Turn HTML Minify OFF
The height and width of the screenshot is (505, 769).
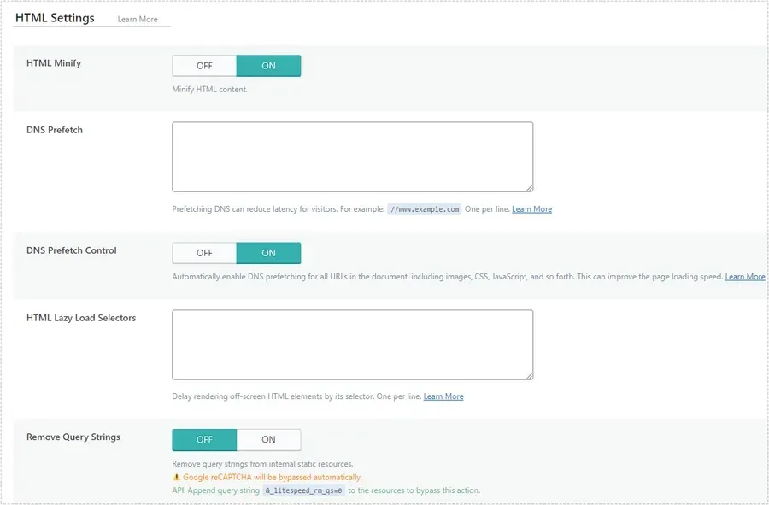click(204, 66)
